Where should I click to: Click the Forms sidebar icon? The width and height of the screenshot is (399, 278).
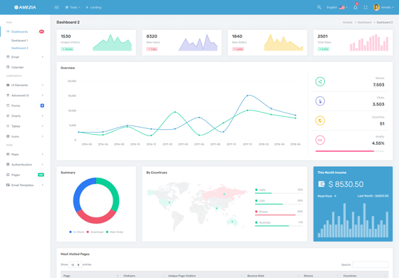pyautogui.click(x=8, y=105)
